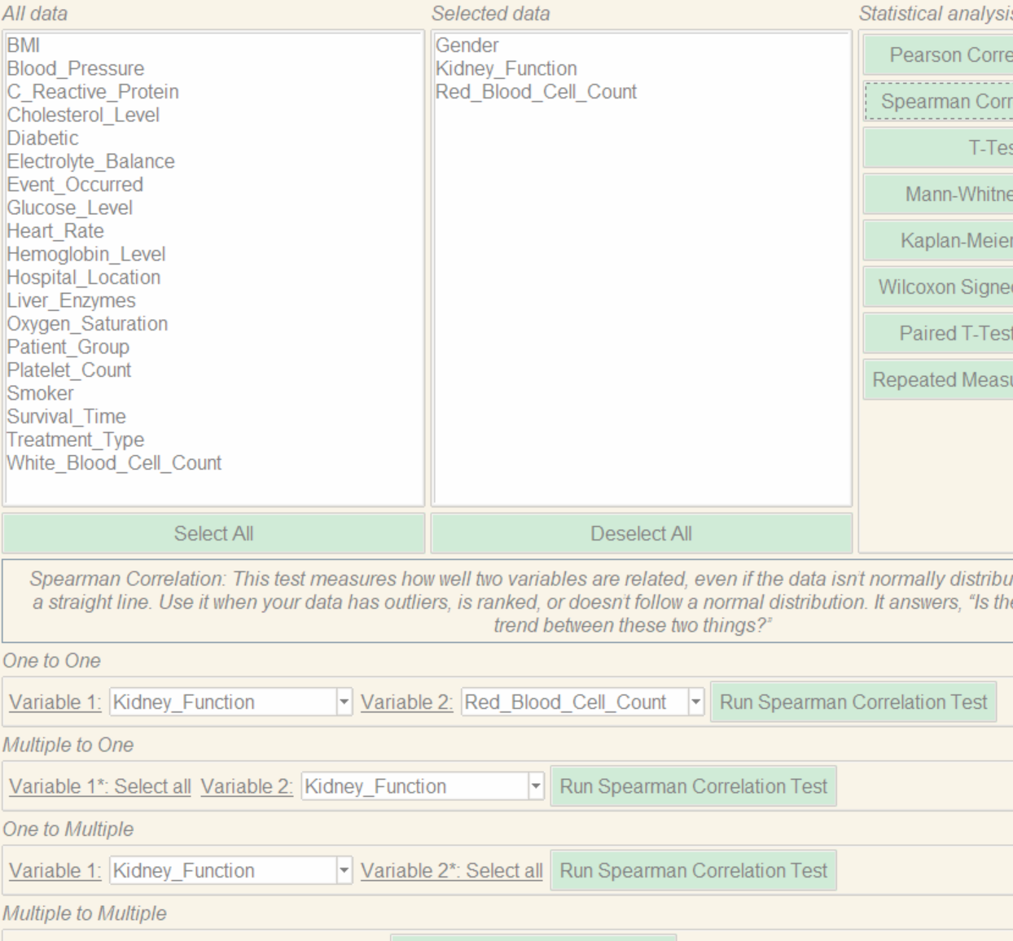Open Variable 1 dropdown under One to Multiple
This screenshot has height=941, width=1013.
coord(344,871)
